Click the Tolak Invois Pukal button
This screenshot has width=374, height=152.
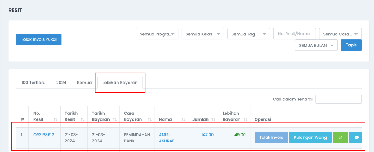click(x=39, y=39)
